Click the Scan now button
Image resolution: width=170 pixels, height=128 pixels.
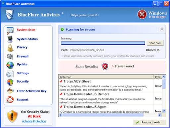click(x=155, y=43)
